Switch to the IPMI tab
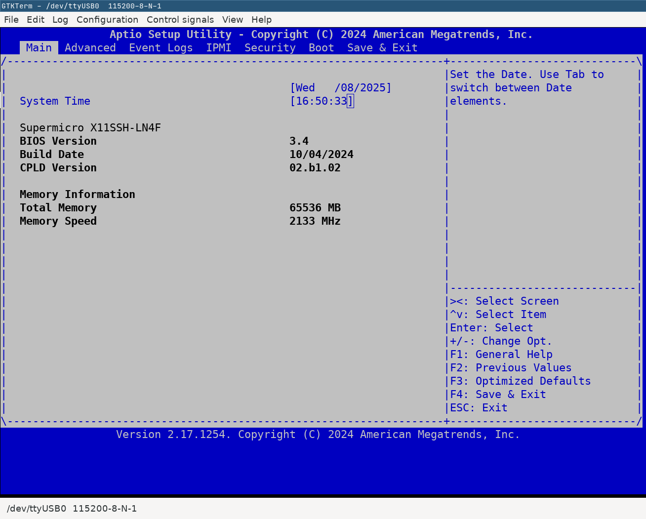Screen dimensions: 646x519 (x=219, y=48)
